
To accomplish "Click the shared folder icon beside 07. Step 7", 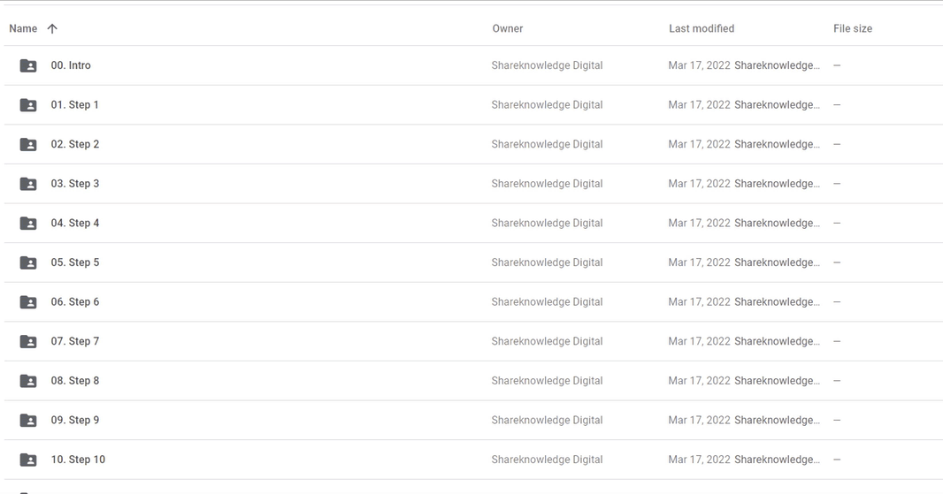I will (x=28, y=341).
